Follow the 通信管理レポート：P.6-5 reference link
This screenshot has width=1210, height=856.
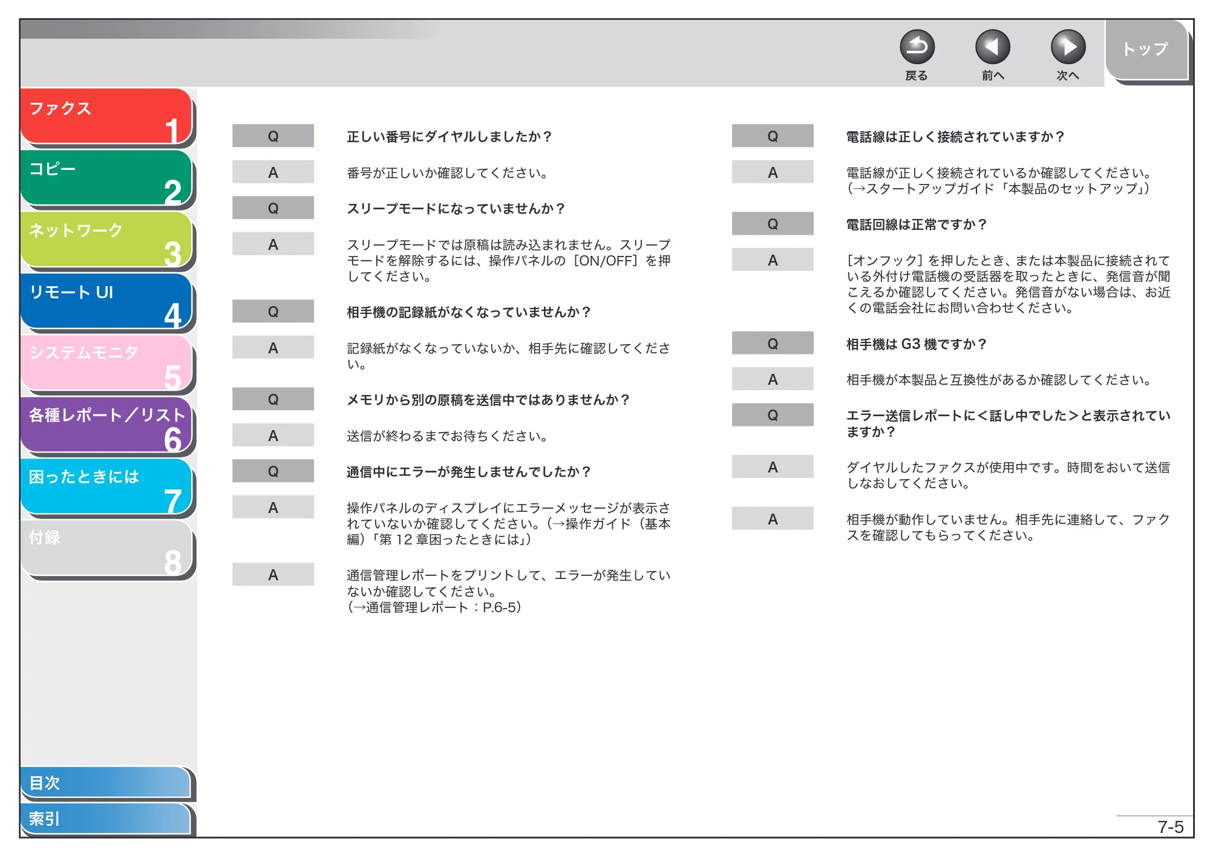(x=434, y=607)
